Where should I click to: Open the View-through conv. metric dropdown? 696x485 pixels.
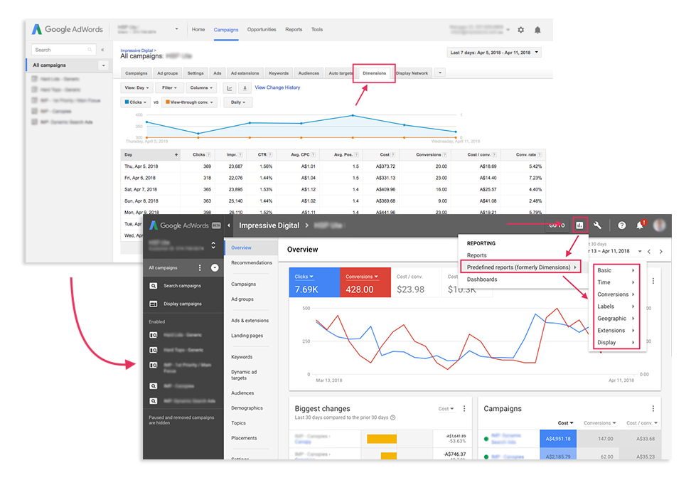(x=190, y=102)
